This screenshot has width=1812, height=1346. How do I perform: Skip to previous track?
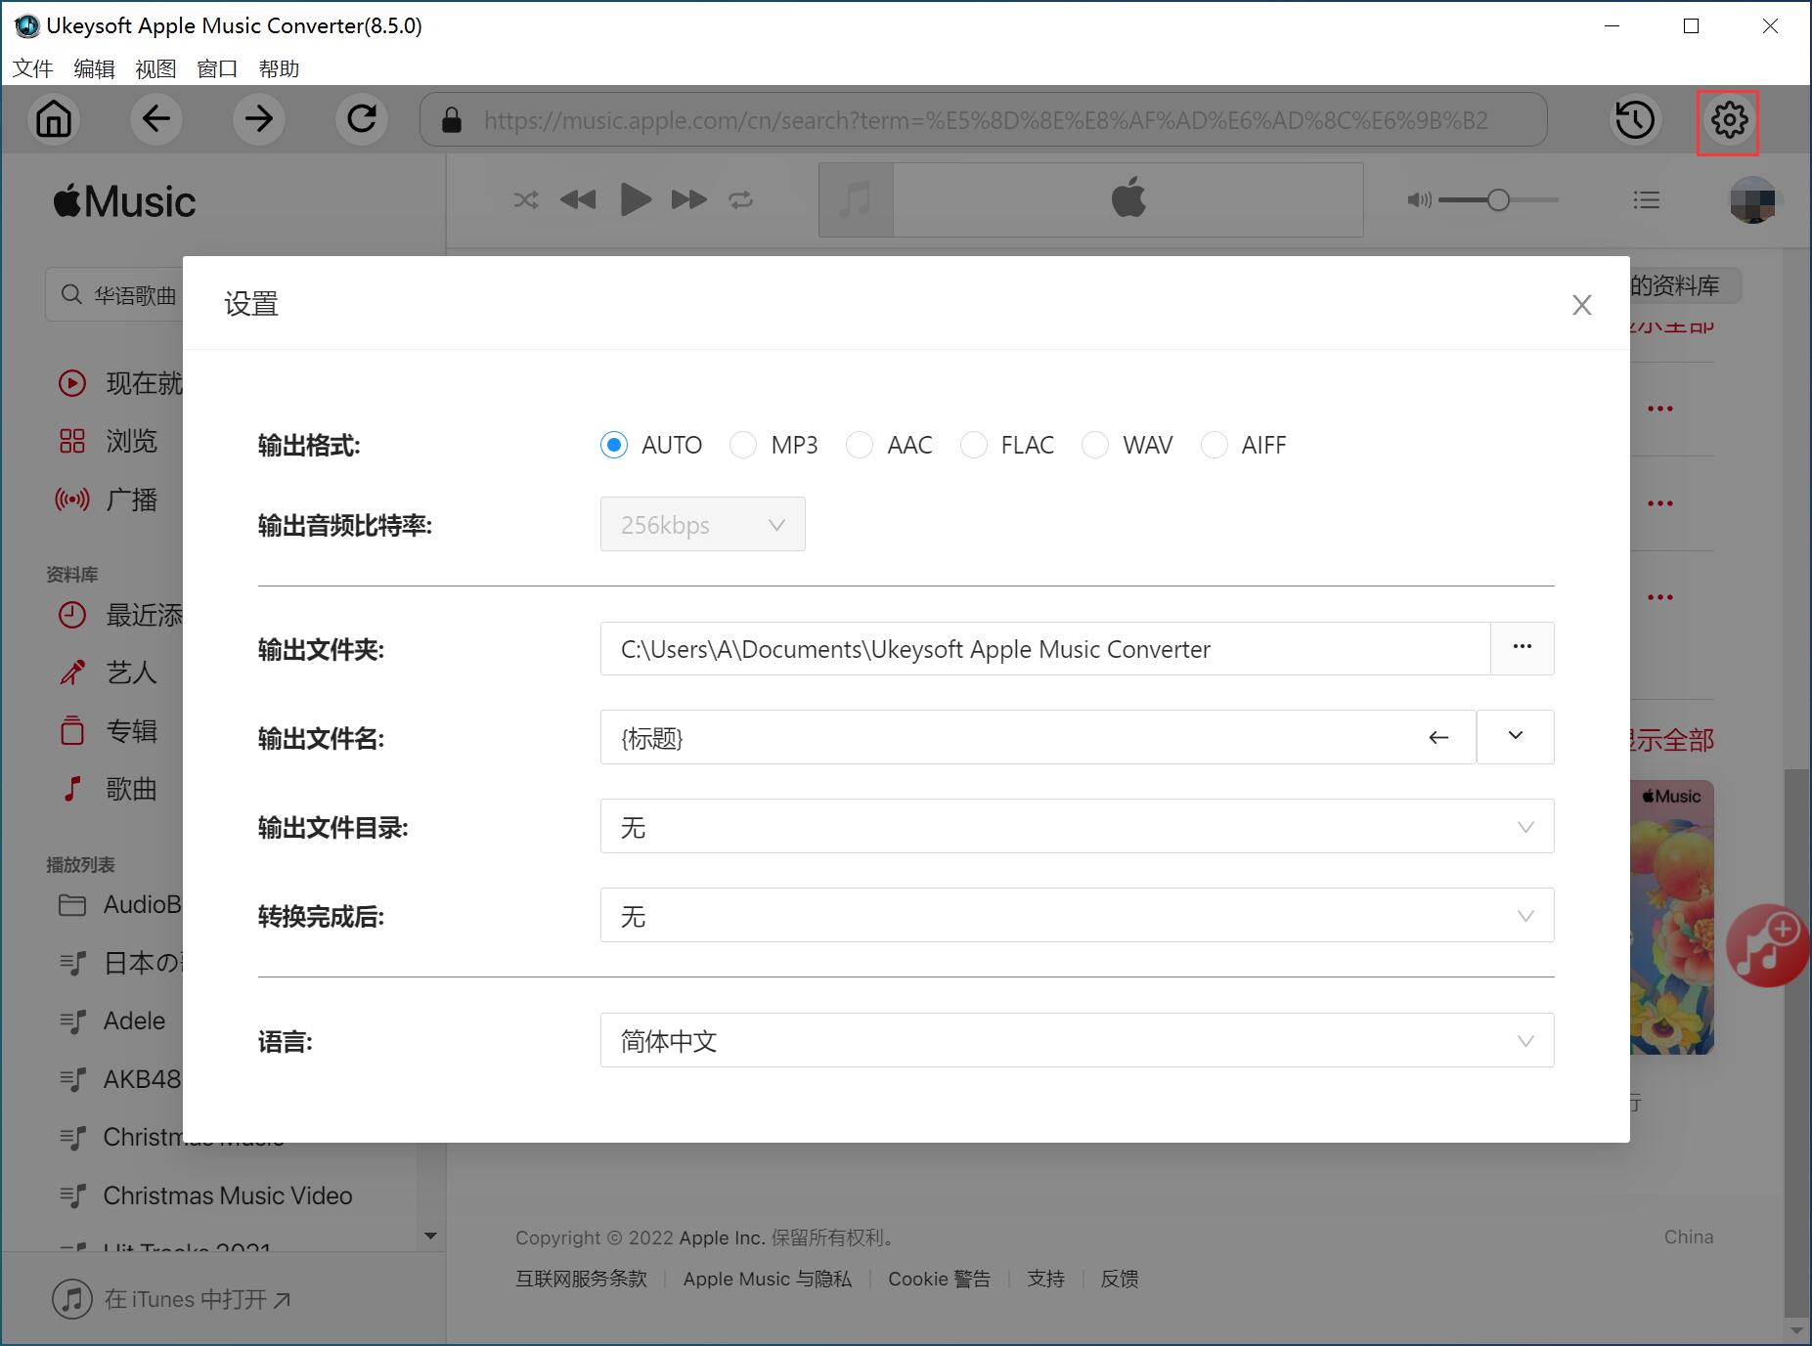578,200
